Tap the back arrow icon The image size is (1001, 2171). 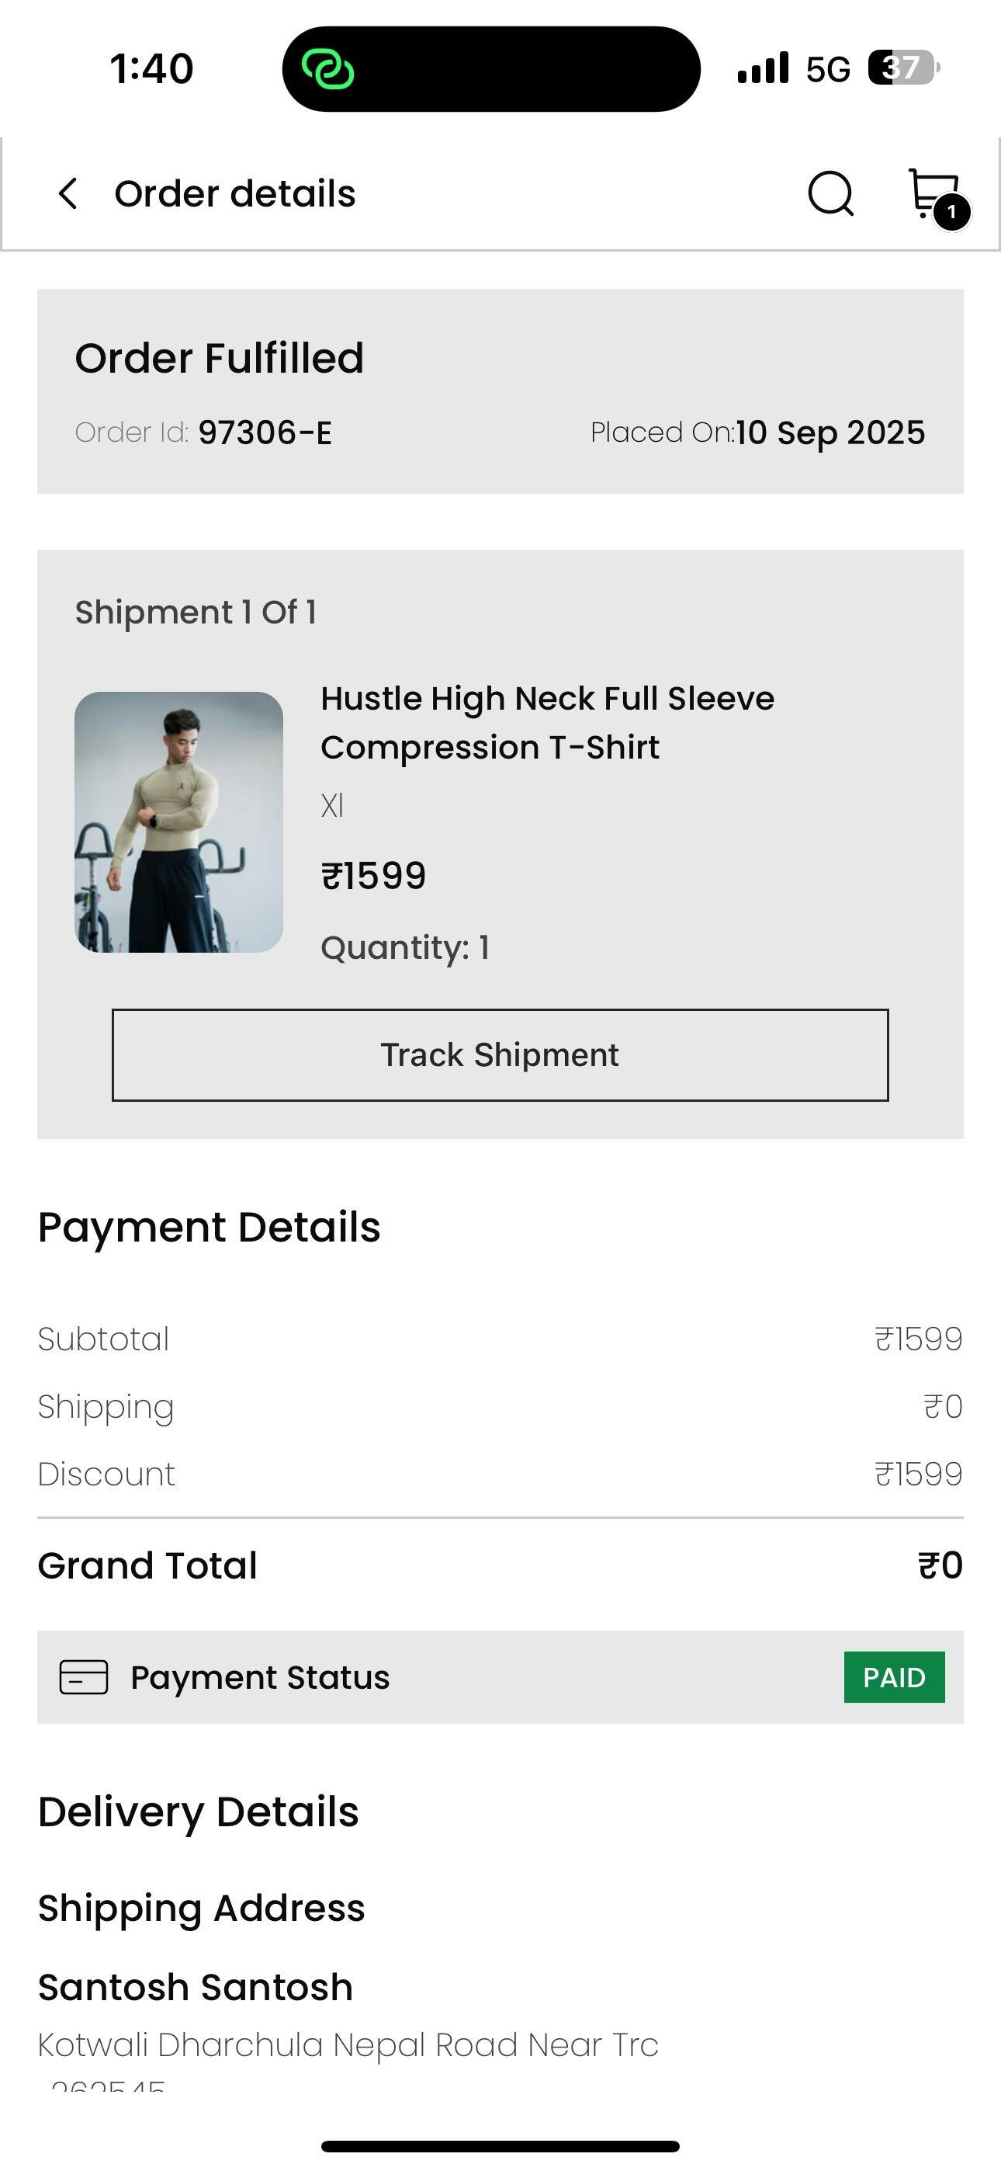(68, 194)
